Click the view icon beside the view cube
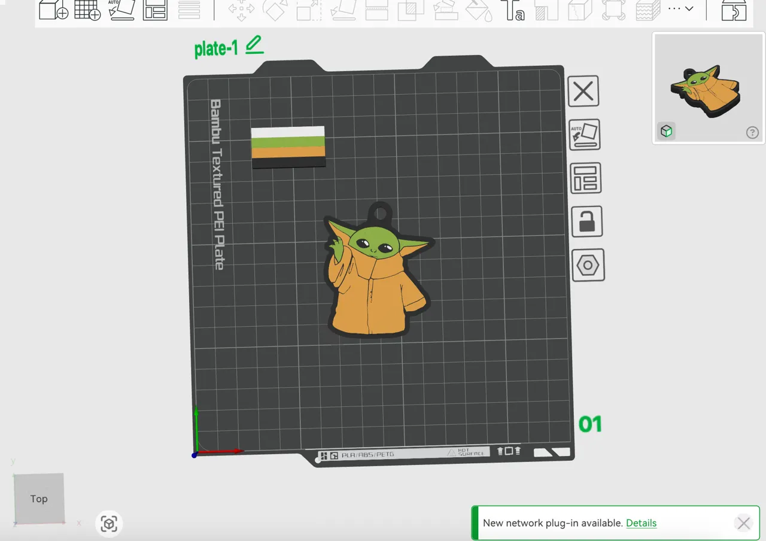The height and width of the screenshot is (541, 766). click(109, 524)
